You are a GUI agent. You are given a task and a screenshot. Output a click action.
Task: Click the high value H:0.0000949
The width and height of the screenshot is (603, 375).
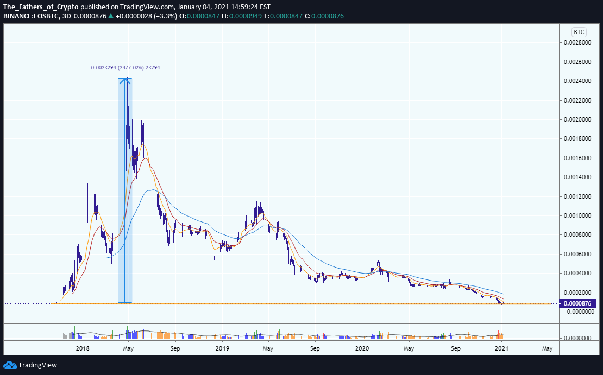(242, 16)
